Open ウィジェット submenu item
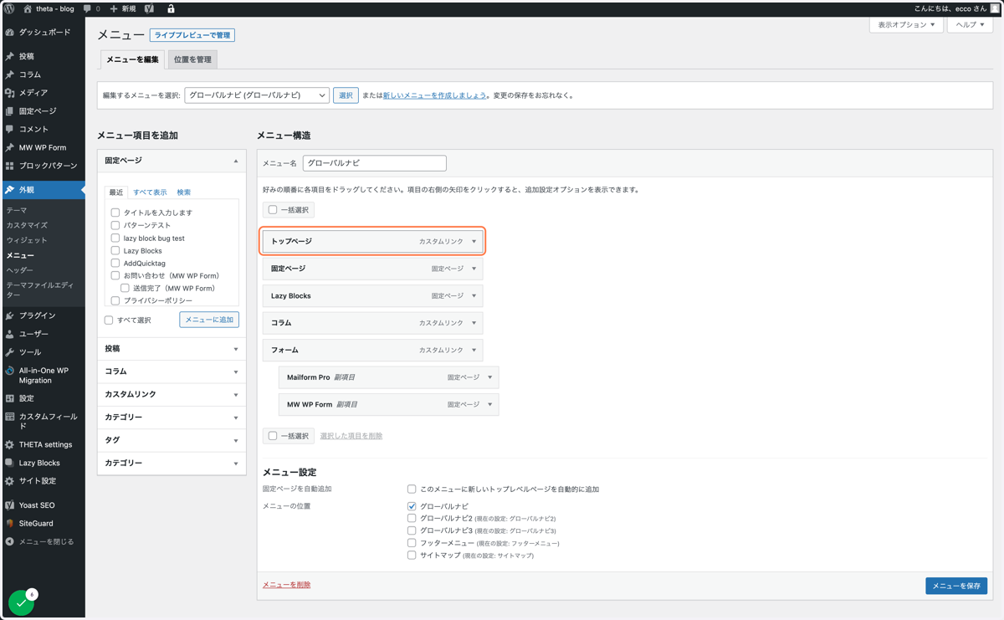The image size is (1004, 620). [27, 240]
